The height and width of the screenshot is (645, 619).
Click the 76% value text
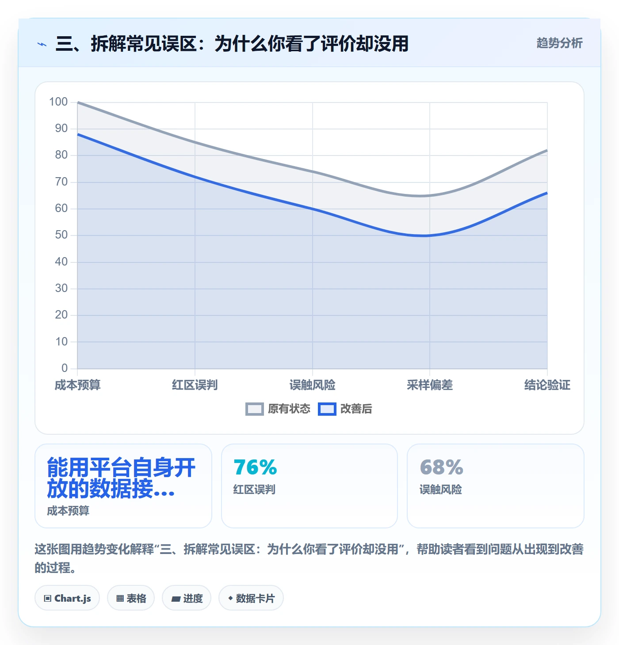(255, 467)
